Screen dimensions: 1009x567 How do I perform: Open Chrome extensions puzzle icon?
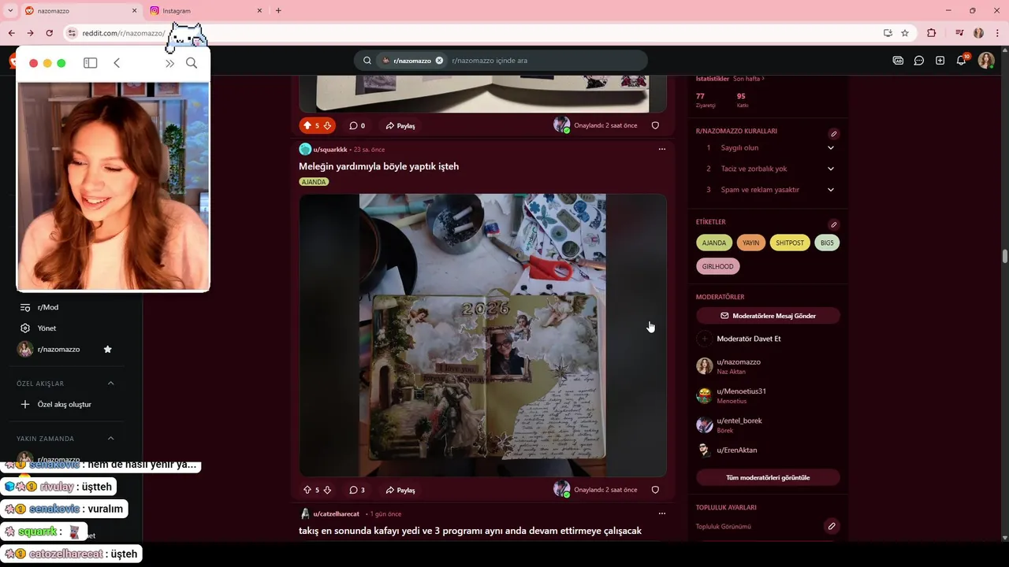pyautogui.click(x=932, y=33)
